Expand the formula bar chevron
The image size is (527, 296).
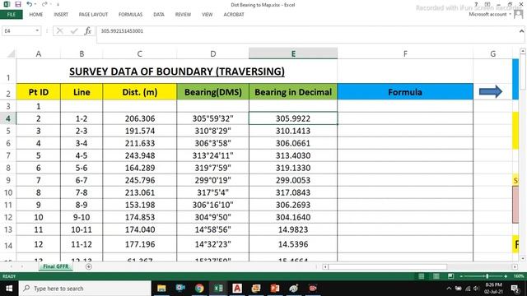[x=521, y=31]
